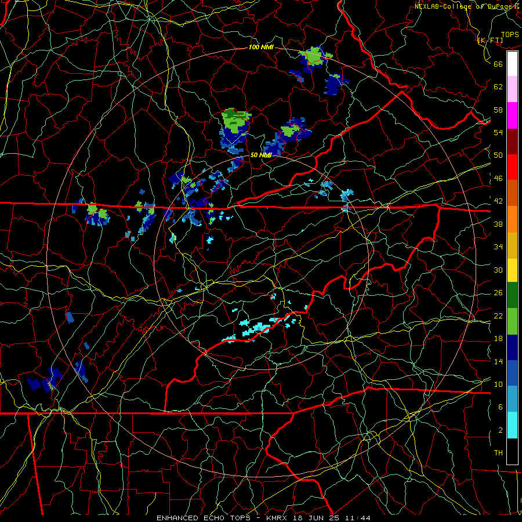Click the 'TOPS' legend heading
Screen dimensions: 522x522
click(510, 35)
